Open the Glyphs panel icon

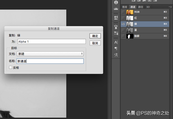tap(116, 55)
